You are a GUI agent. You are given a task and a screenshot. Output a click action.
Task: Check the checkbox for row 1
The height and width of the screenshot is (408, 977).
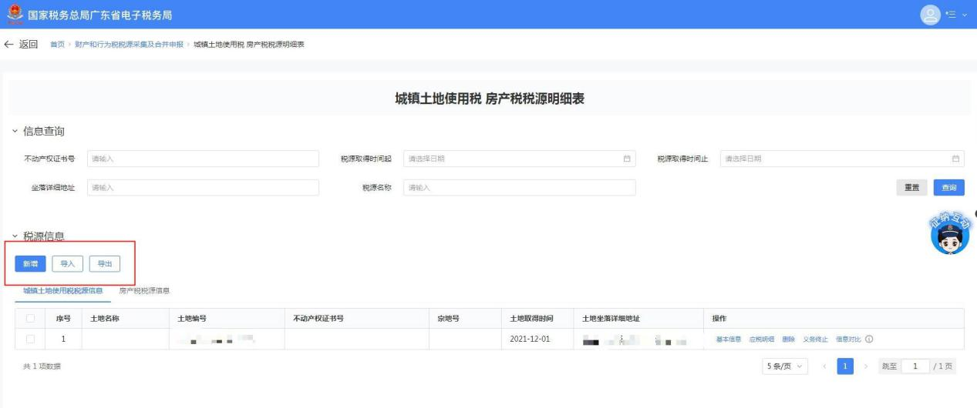point(31,339)
